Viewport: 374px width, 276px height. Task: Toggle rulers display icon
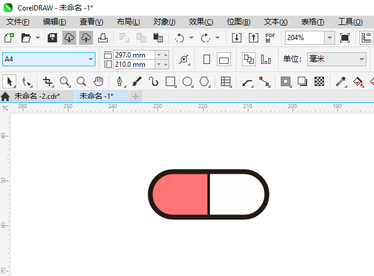click(366, 38)
